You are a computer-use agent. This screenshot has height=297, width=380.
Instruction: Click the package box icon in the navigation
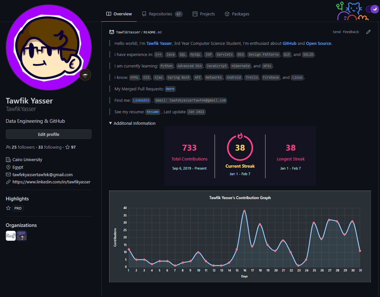tap(227, 14)
